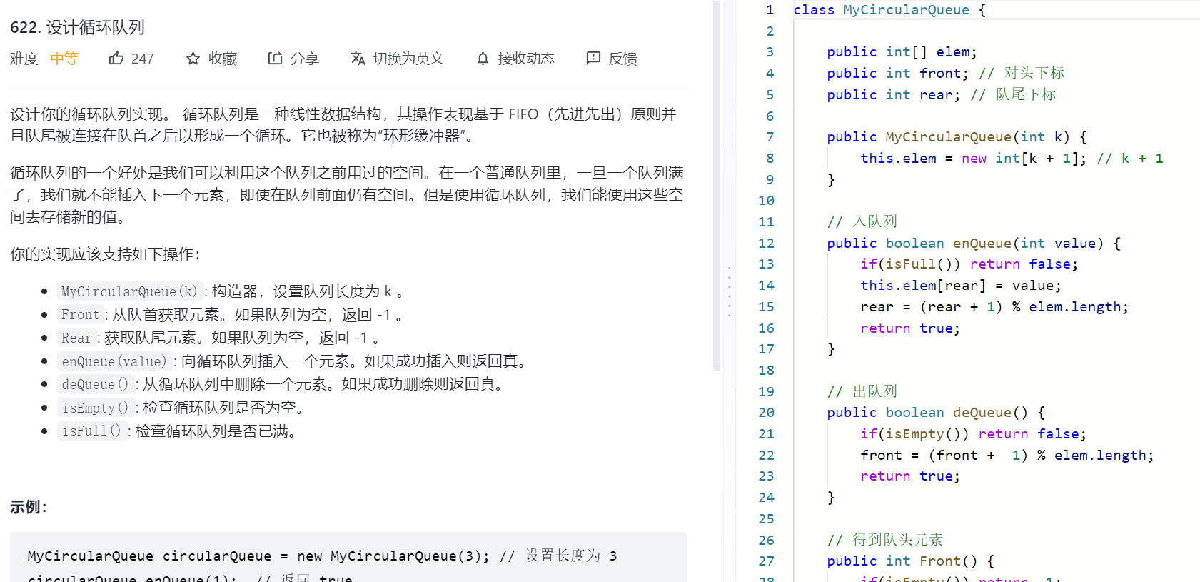Image resolution: width=1200 pixels, height=582 pixels.
Task: Click the Front inline code item
Action: coord(80,315)
